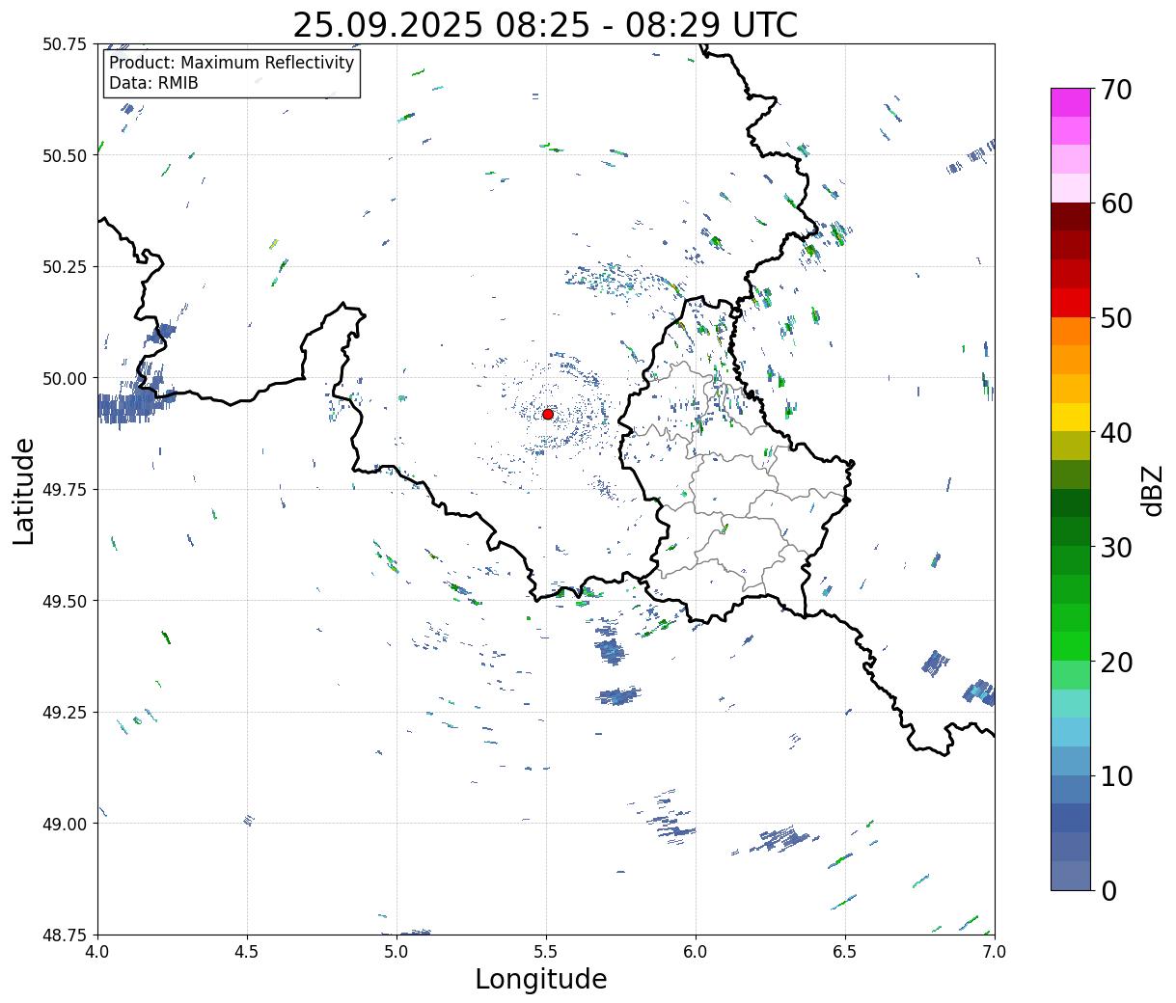Image resolution: width=1176 pixels, height=1003 pixels.
Task: Click the red radar location marker
Action: 548,414
